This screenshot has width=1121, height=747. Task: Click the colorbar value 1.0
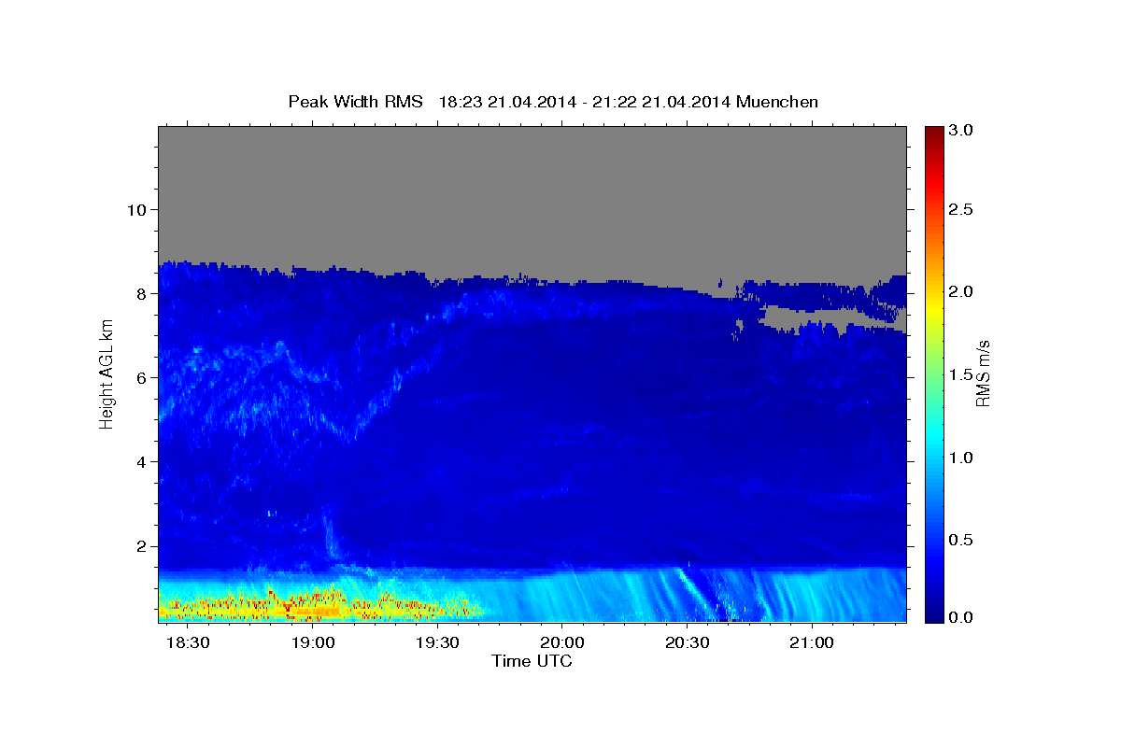point(961,458)
